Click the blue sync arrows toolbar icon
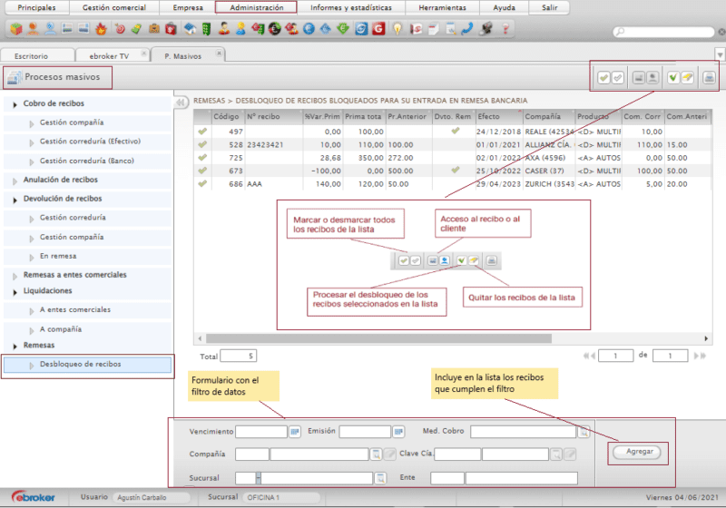Image resolution: width=726 pixels, height=508 pixels. pyautogui.click(x=361, y=29)
